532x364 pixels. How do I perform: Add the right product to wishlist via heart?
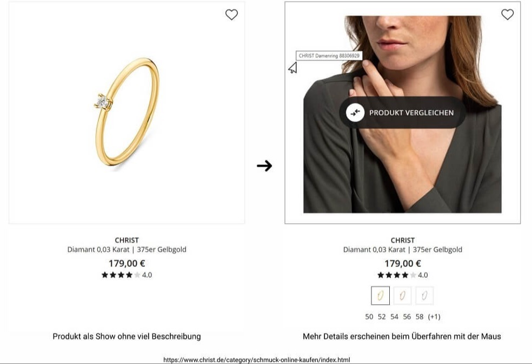(507, 15)
